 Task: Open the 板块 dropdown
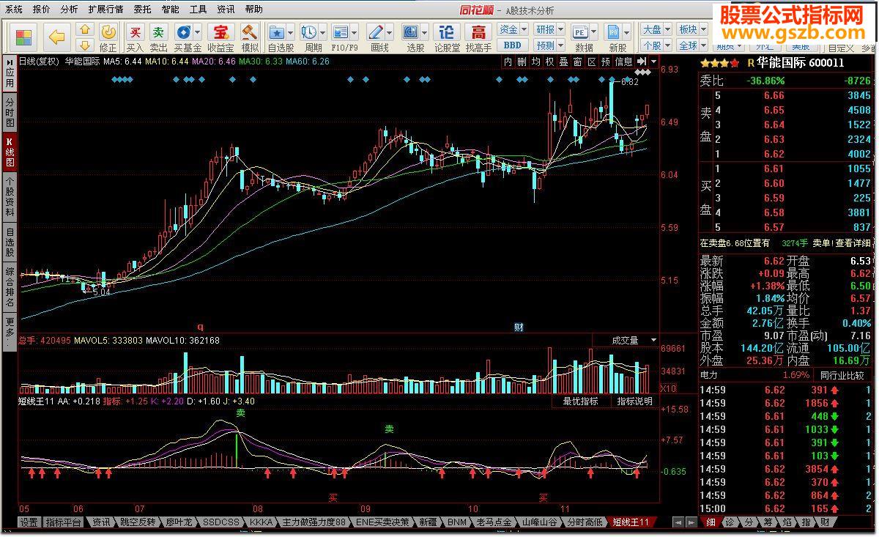click(x=691, y=29)
